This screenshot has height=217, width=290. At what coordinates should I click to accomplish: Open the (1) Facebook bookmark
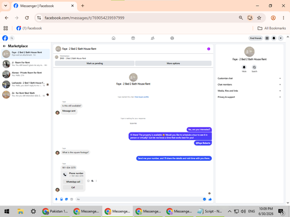point(29,28)
